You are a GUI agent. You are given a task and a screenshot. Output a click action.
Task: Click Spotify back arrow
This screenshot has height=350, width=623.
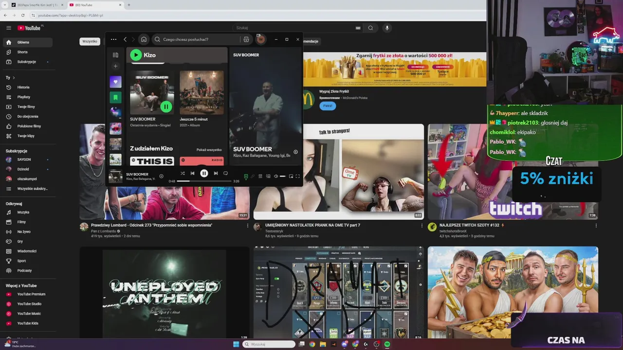(x=125, y=39)
